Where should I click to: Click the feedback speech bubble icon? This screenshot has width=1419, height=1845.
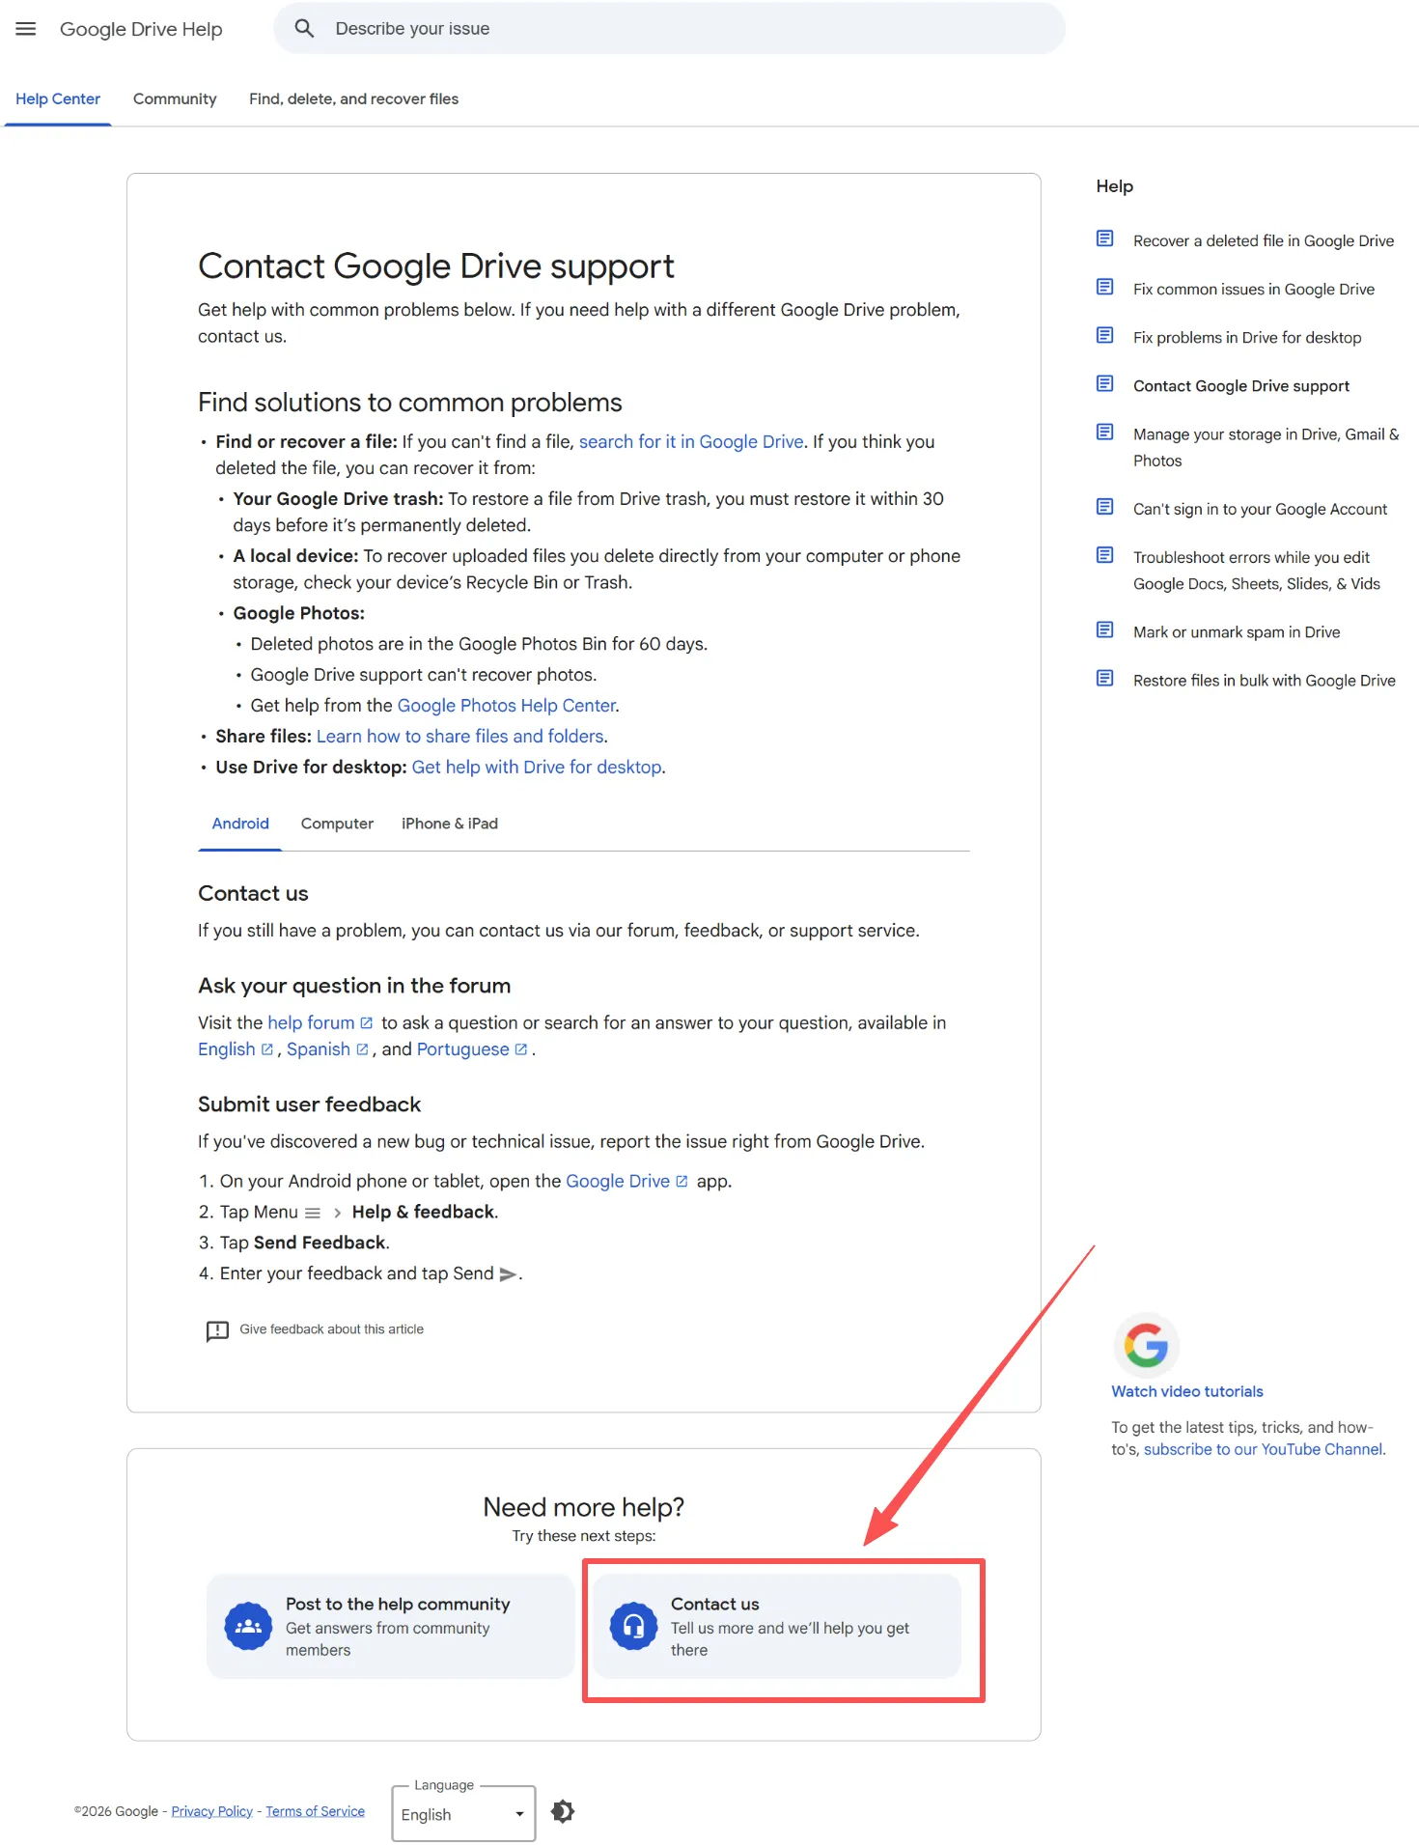pos(217,1330)
